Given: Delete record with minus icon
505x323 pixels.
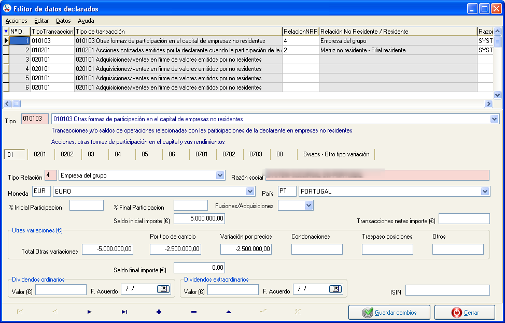Looking at the screenshot, I should [194, 312].
